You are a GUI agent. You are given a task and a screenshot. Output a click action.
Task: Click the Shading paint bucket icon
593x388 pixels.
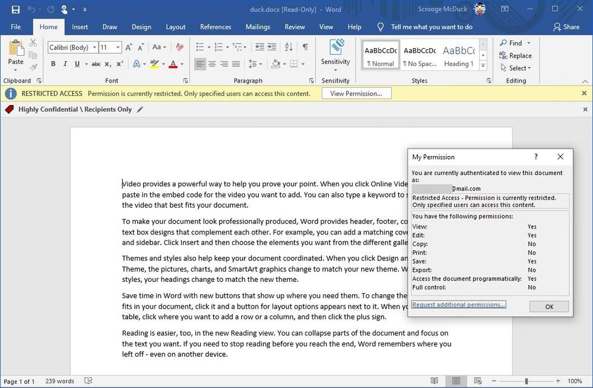pos(276,64)
